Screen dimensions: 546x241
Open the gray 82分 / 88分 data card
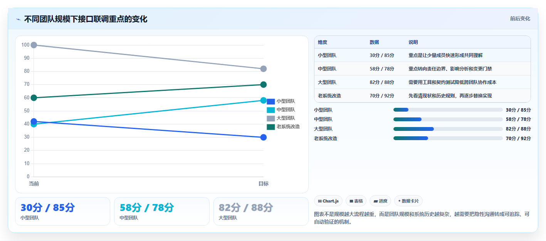pyautogui.click(x=261, y=211)
